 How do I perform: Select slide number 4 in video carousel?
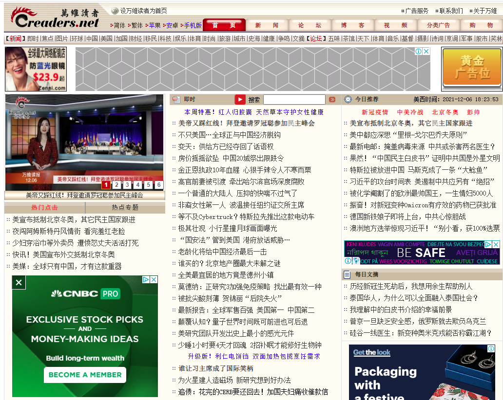(x=137, y=184)
